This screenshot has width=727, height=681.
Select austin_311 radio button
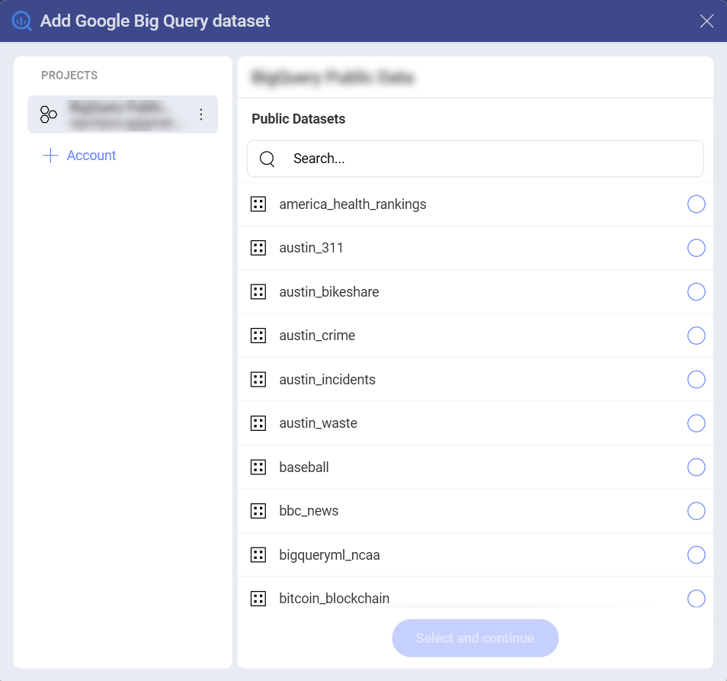(696, 248)
